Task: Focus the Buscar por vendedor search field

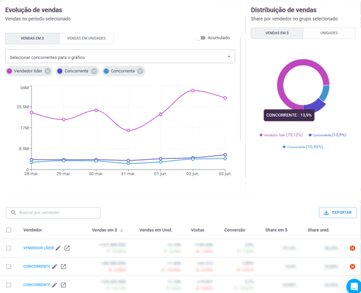Action: [x=53, y=212]
